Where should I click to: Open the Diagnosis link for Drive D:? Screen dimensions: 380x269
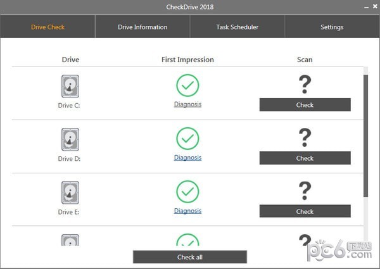click(x=187, y=158)
